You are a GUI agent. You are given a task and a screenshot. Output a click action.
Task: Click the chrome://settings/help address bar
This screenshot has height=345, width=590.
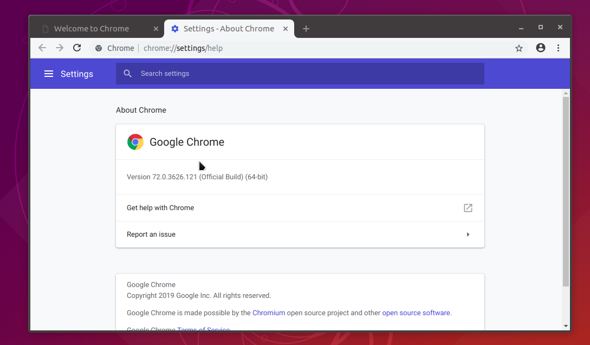tap(309, 48)
